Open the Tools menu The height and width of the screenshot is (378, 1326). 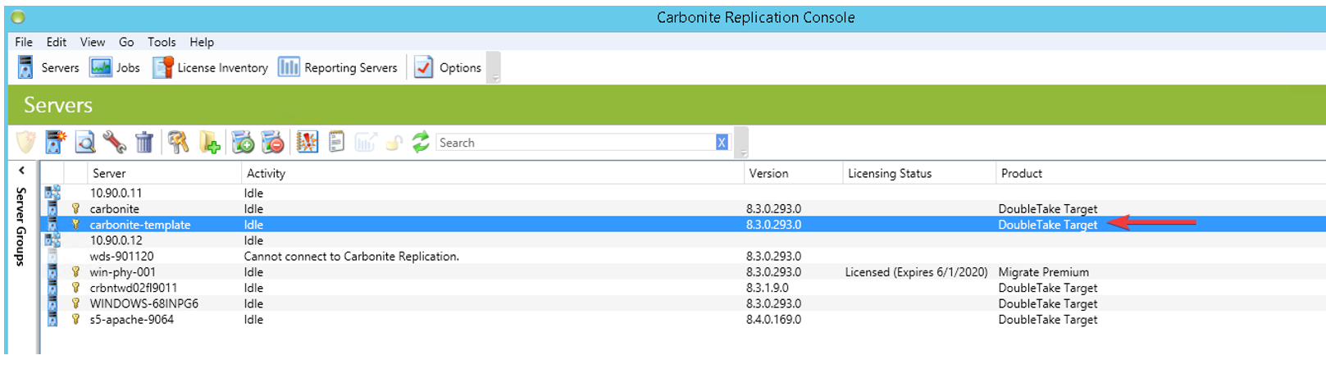[162, 42]
